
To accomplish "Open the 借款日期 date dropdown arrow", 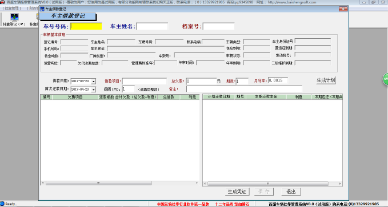I will coord(94,82).
